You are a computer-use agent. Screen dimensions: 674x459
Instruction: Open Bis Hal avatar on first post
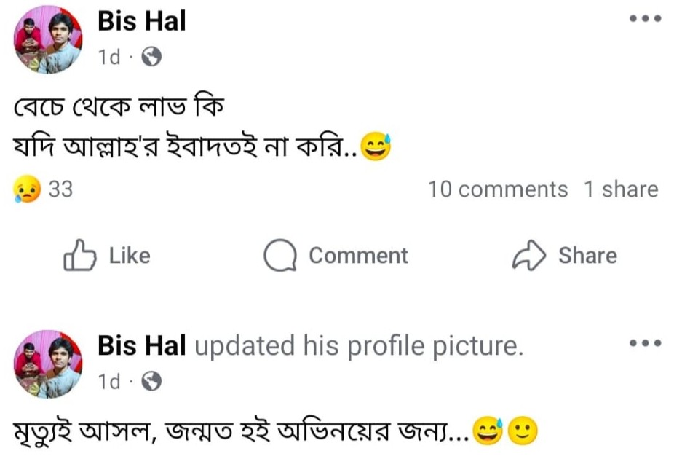pos(48,40)
